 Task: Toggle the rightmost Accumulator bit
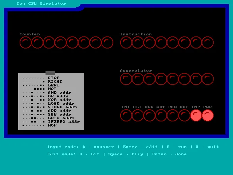pos(208,79)
